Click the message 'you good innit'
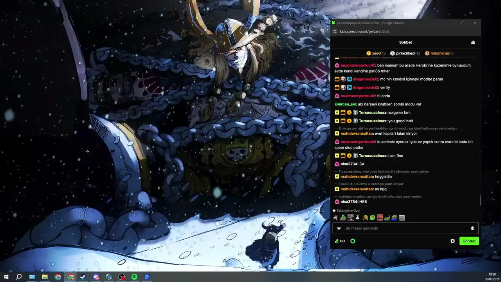 [400, 121]
